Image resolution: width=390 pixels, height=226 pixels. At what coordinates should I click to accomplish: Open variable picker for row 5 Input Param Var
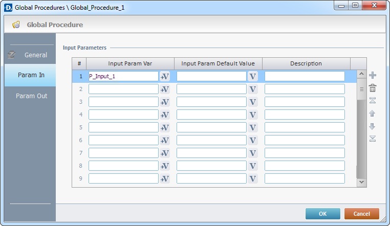(x=165, y=127)
